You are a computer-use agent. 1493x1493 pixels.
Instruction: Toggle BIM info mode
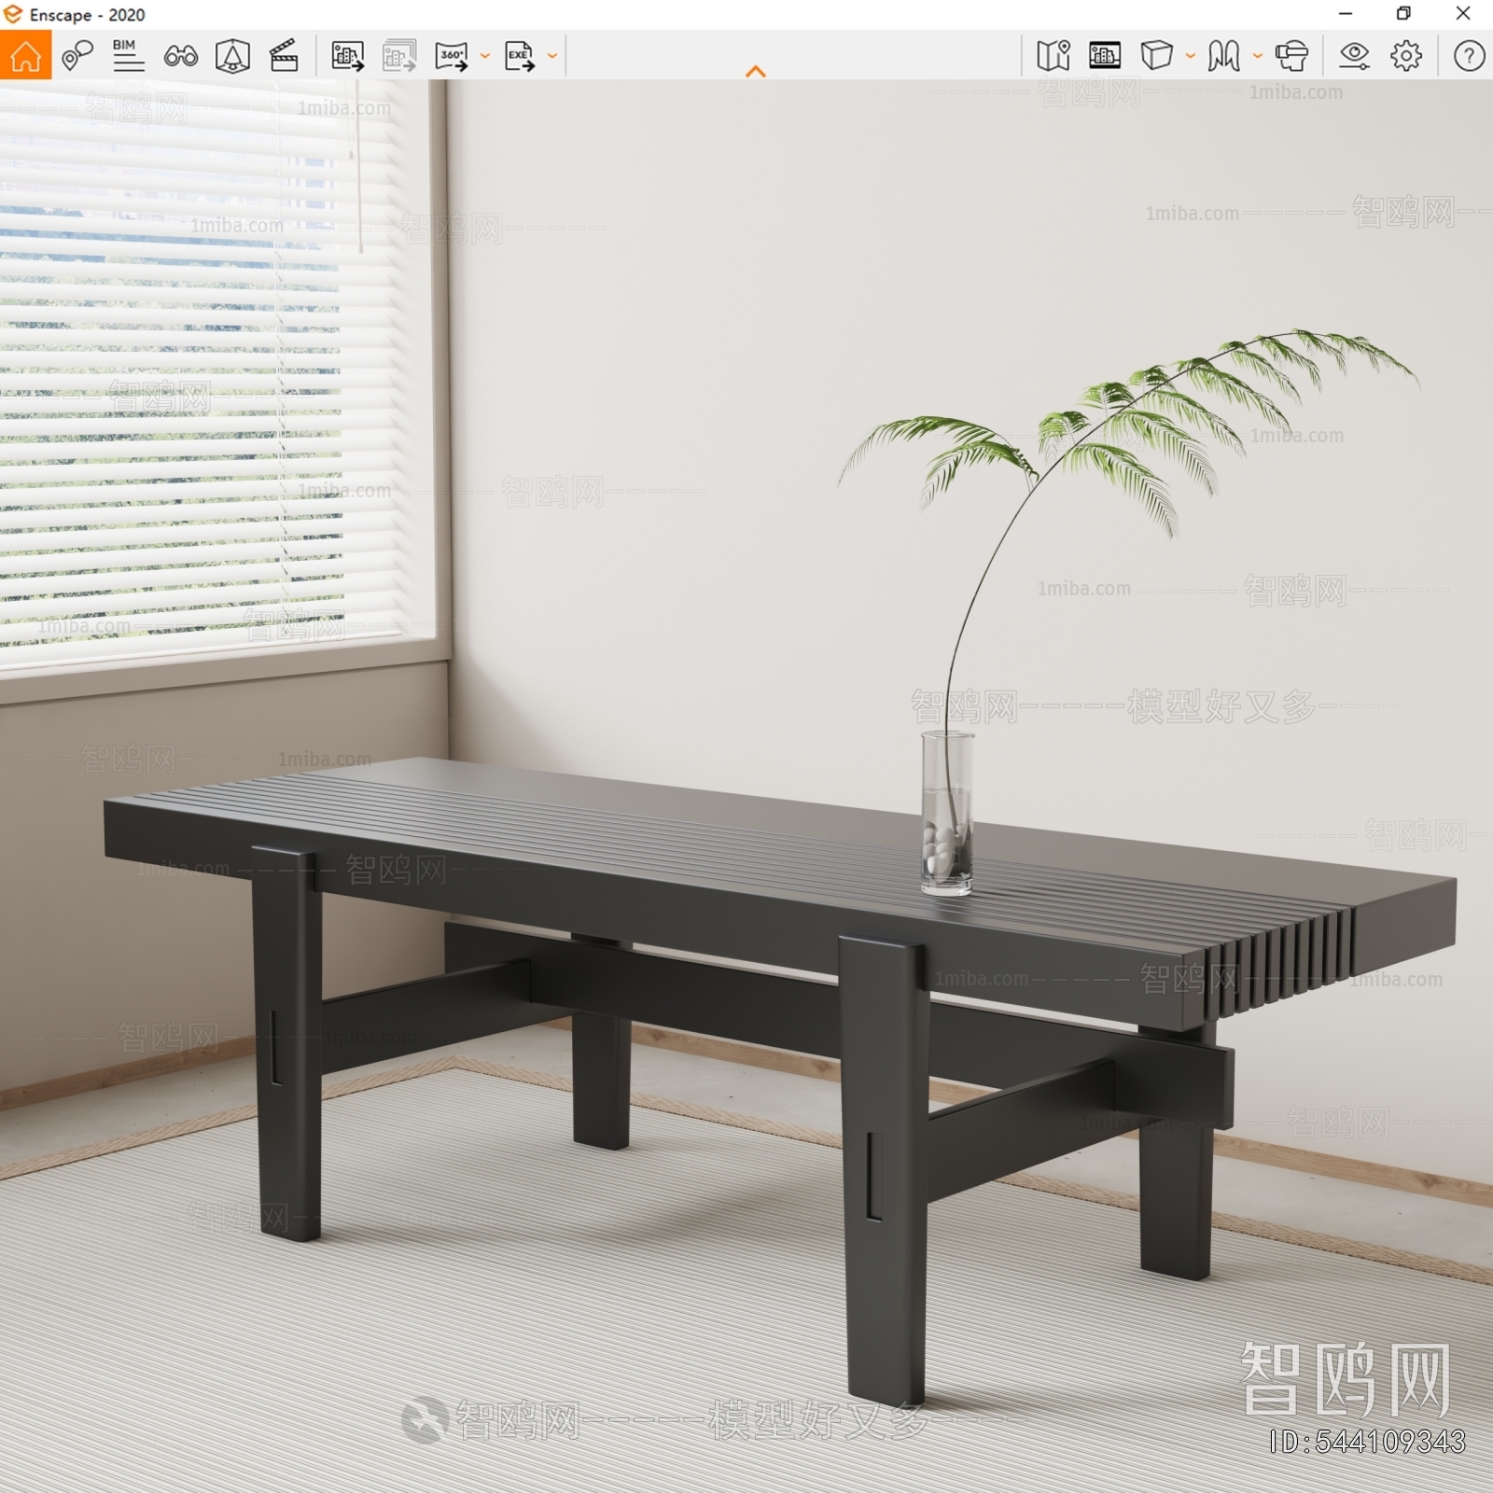tap(128, 56)
